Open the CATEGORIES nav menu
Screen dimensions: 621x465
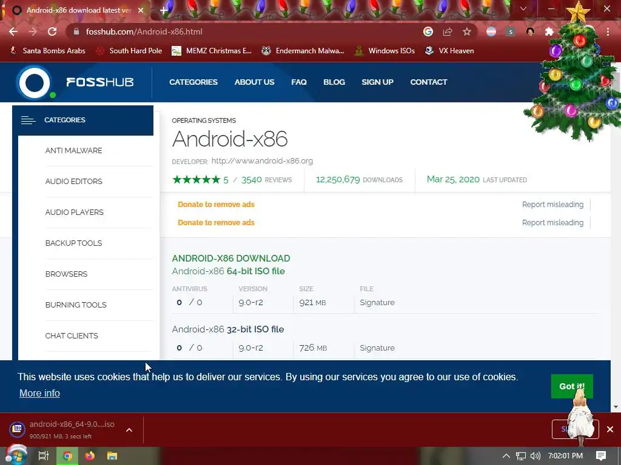click(x=193, y=82)
